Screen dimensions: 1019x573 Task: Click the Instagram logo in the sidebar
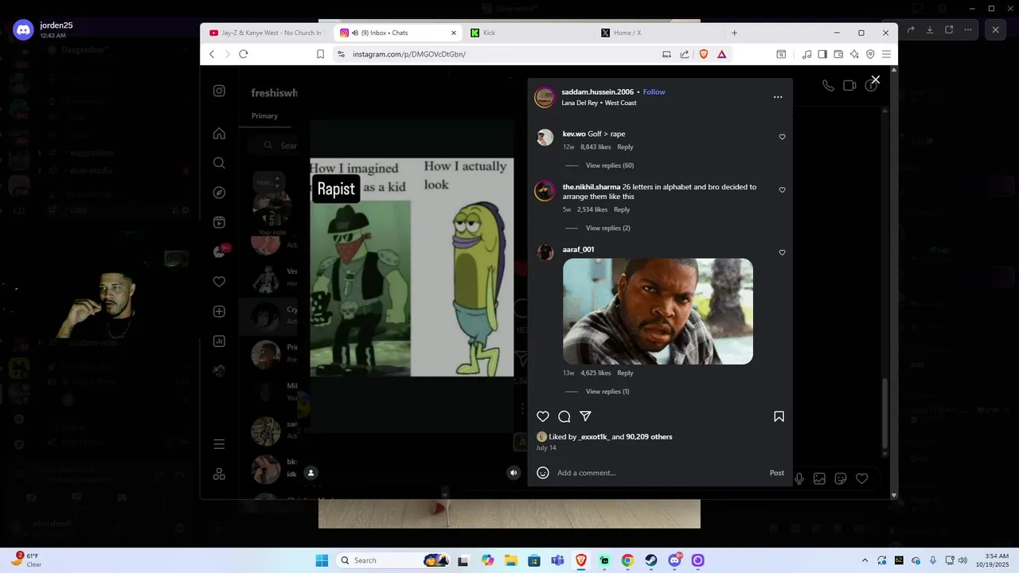point(219,91)
